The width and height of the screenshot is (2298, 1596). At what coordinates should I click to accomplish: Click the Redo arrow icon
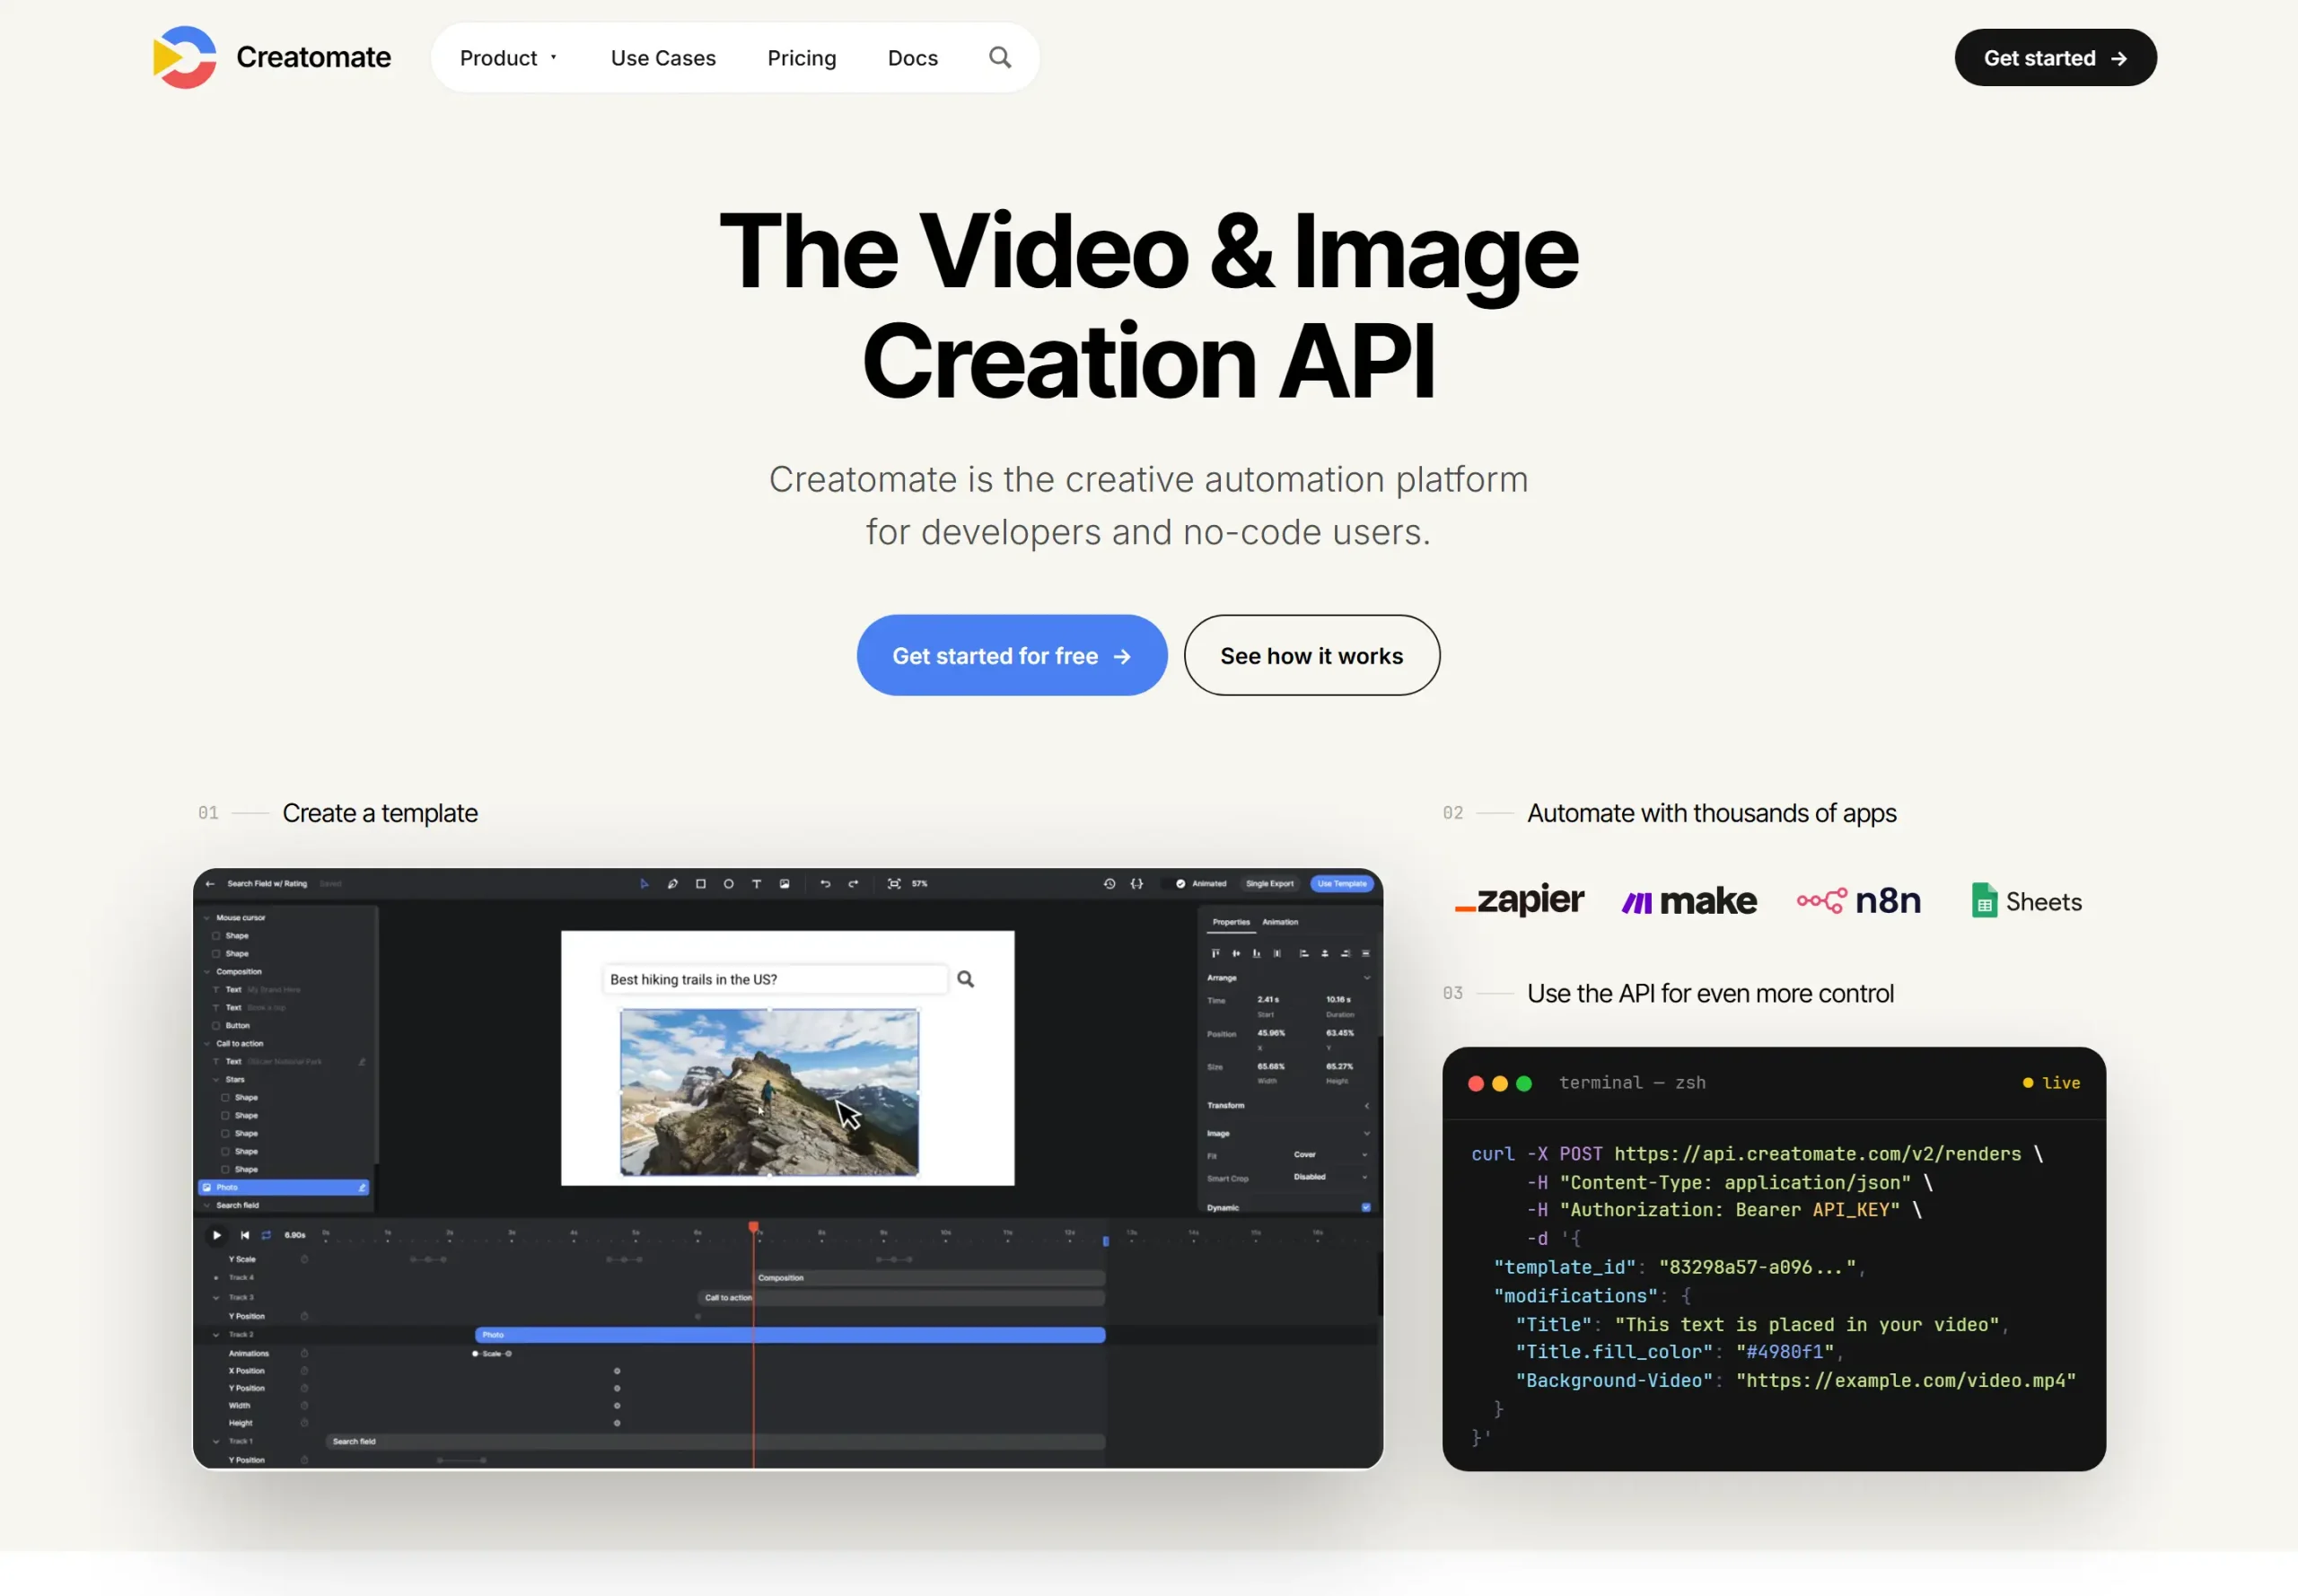click(853, 884)
